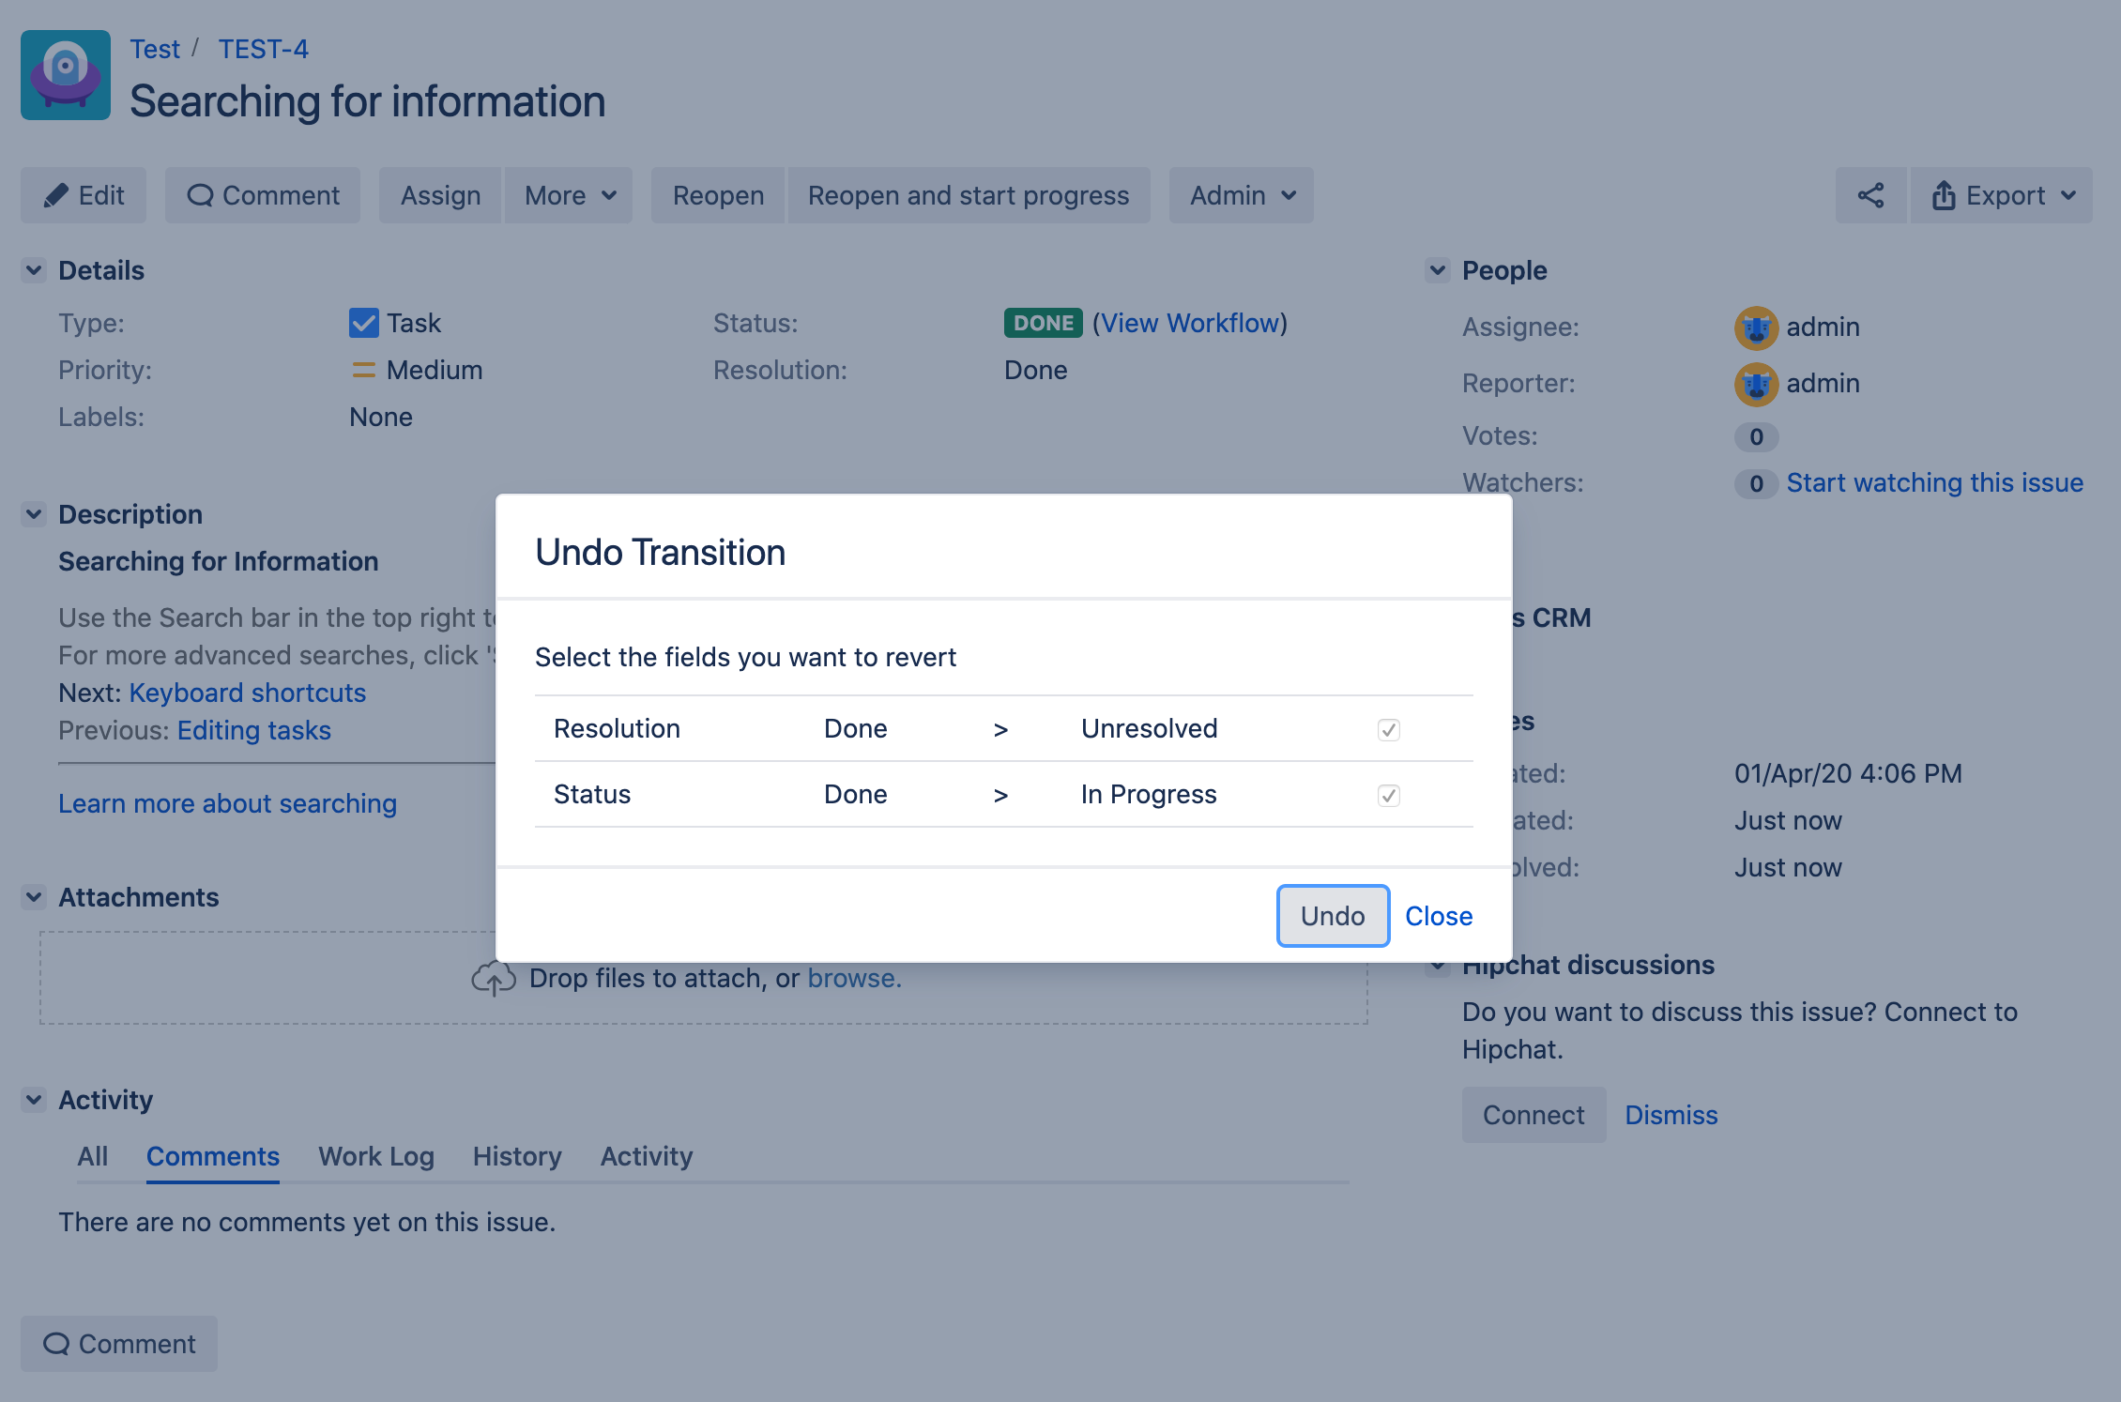2121x1402 pixels.
Task: Click the top Comment speech bubble button
Action: pos(263,195)
